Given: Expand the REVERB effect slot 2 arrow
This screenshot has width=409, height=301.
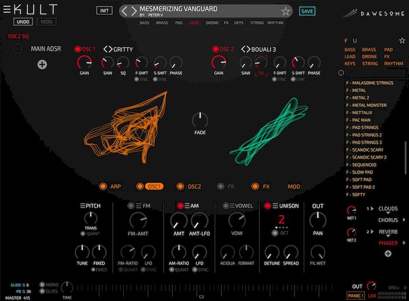Looking at the screenshot, I should 372,231.
